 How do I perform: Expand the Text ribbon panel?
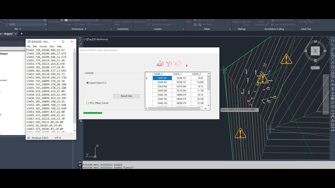(x=18, y=29)
